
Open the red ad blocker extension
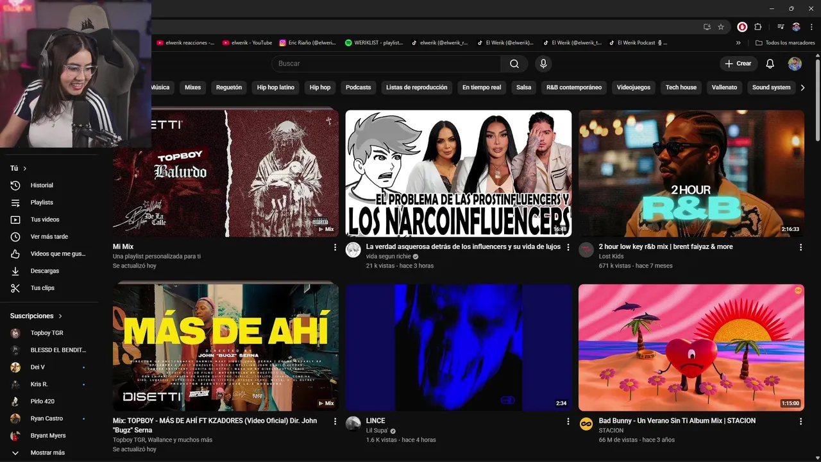tap(742, 27)
